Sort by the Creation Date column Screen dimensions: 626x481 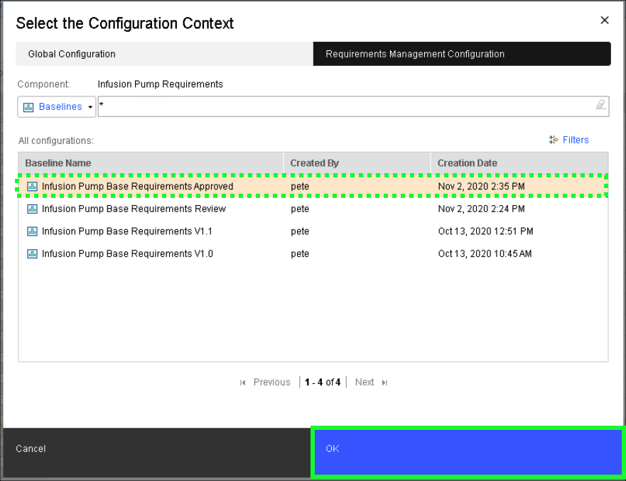tap(519, 163)
